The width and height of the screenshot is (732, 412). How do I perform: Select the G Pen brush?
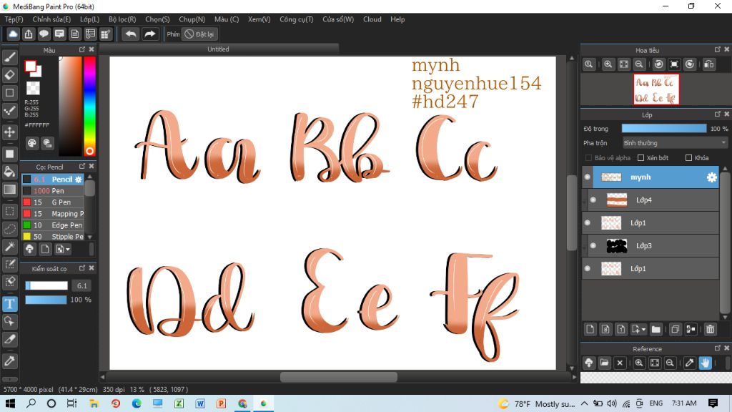52,202
